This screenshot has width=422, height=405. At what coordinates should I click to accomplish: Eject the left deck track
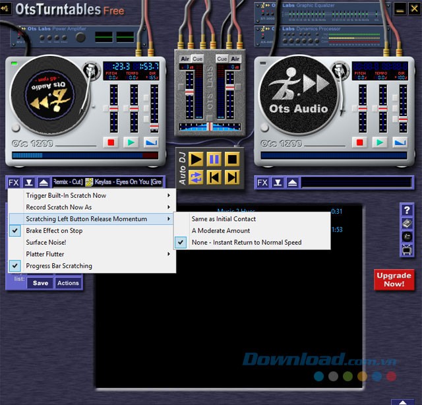click(43, 182)
